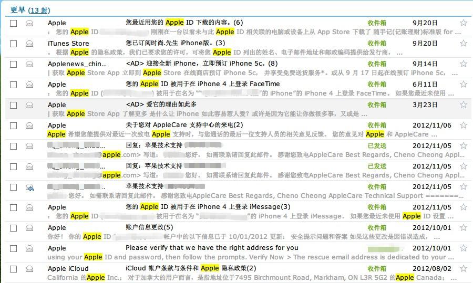Star the FaceTime login email from 6月11日

pos(464,84)
